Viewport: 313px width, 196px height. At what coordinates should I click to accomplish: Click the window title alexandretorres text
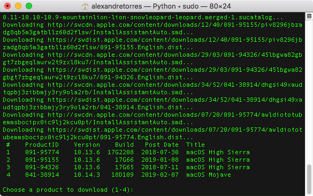(x=117, y=6)
